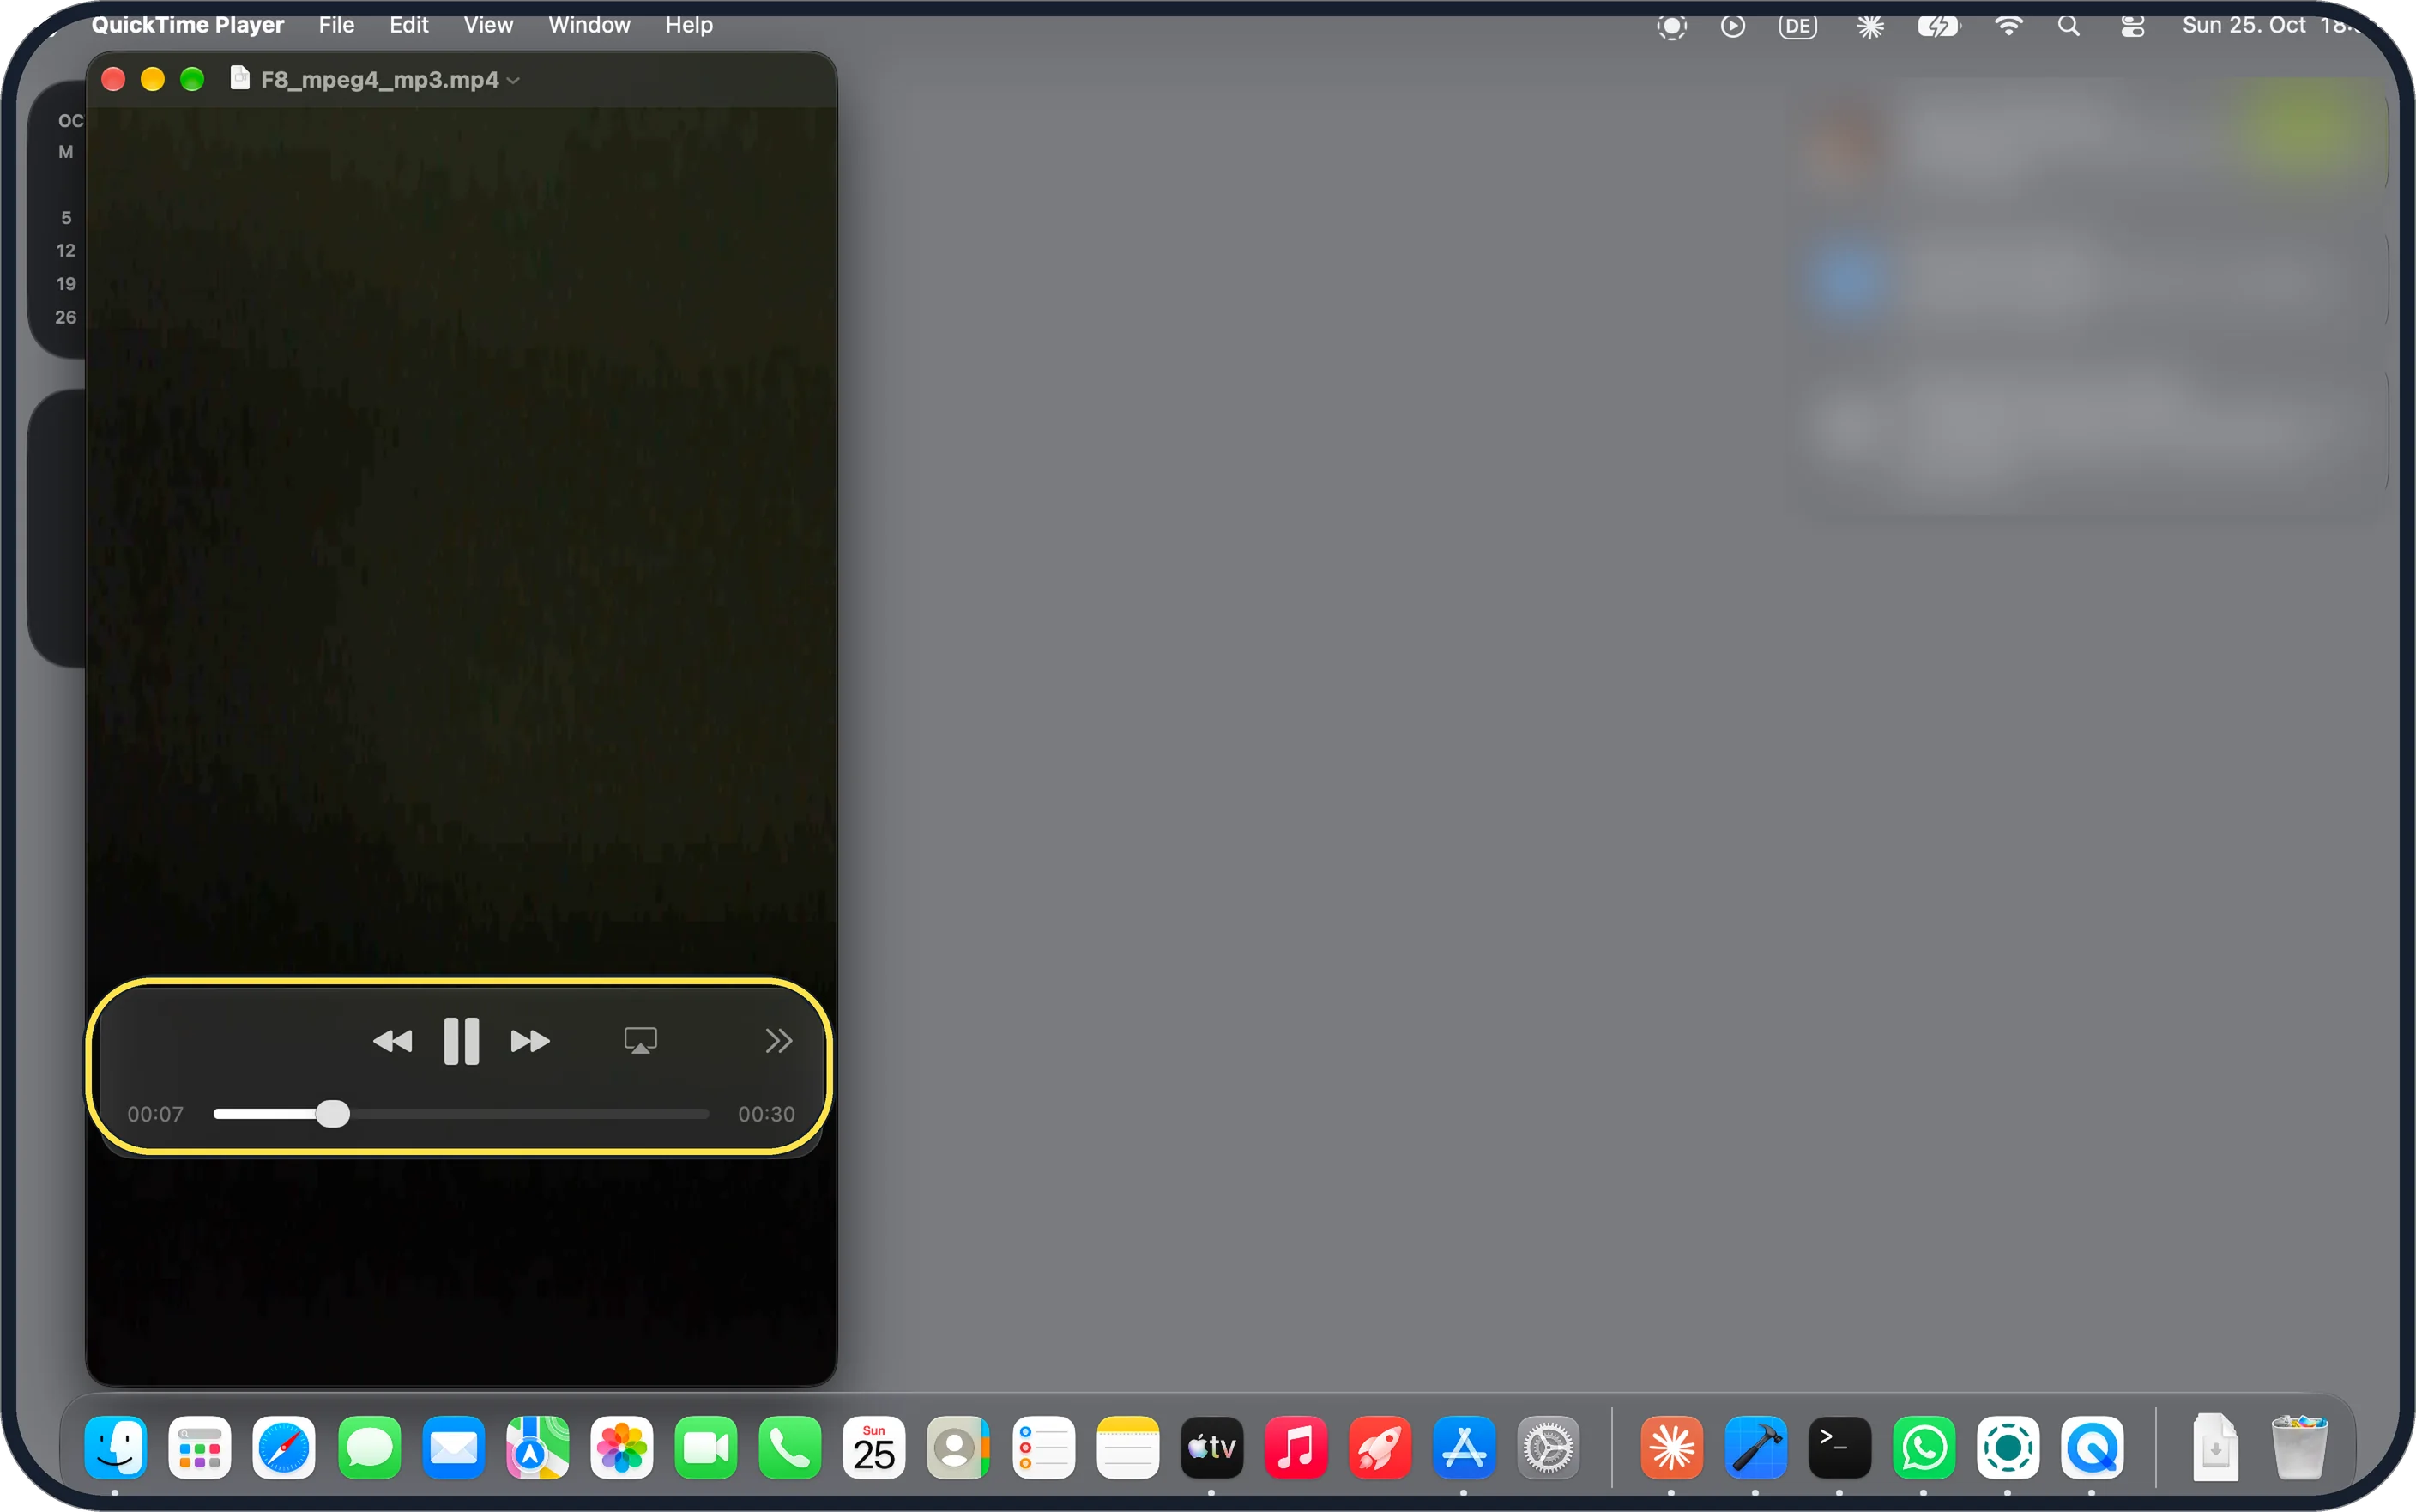Open the Phone app from the Dock
Image resolution: width=2416 pixels, height=1512 pixels.
[789, 1447]
